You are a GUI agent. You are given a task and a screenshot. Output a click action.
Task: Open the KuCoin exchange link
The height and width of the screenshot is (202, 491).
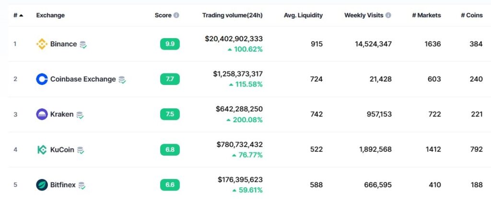click(x=62, y=149)
